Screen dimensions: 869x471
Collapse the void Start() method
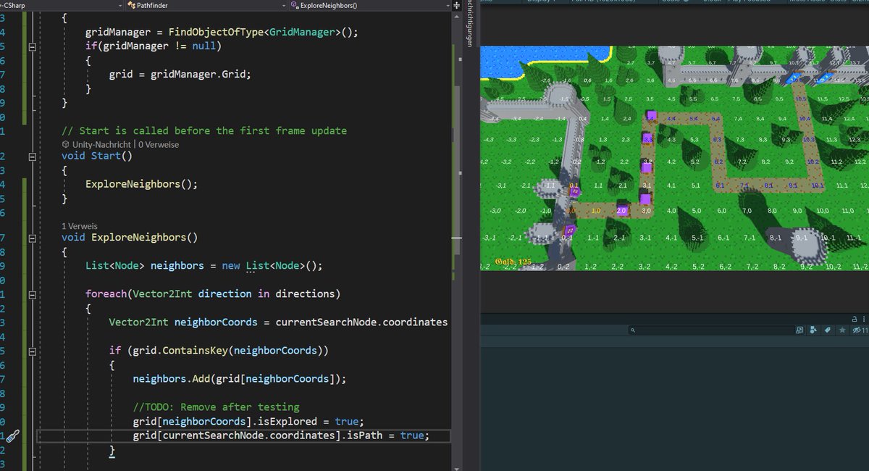tap(31, 157)
